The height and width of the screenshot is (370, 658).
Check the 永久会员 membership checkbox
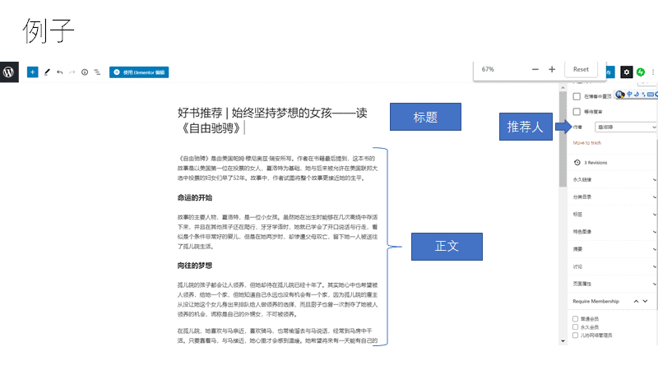pos(575,326)
